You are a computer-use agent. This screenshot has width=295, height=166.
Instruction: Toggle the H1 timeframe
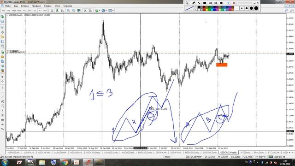[24, 11]
